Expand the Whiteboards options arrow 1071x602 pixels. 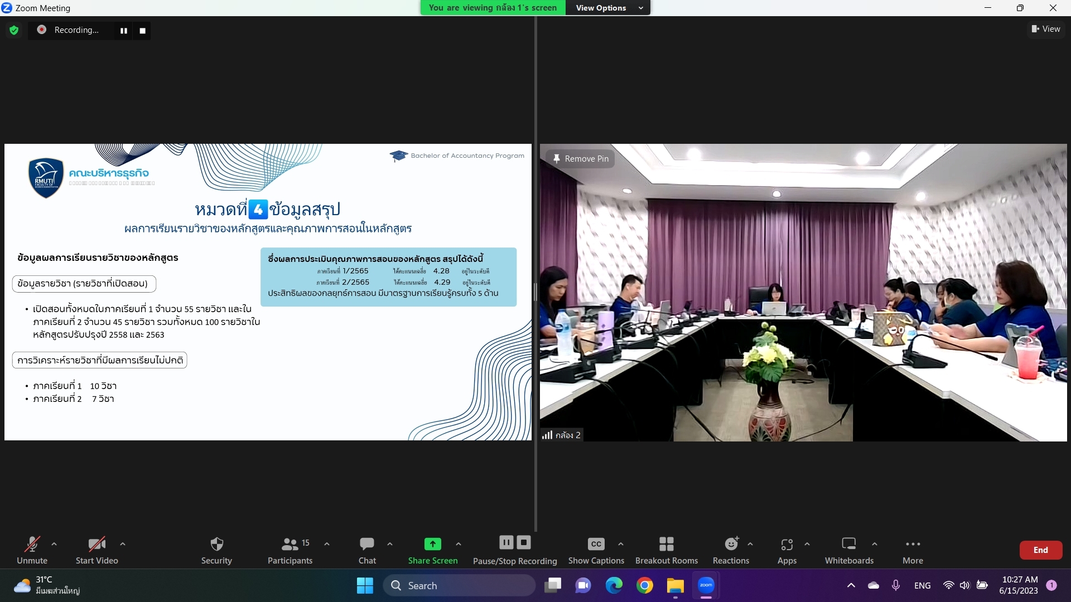pyautogui.click(x=875, y=543)
